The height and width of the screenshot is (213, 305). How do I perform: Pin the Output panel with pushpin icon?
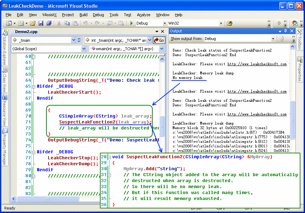(286, 31)
